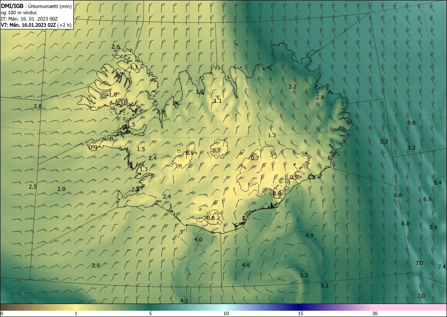447x317 pixels.
Task: Click the "og 100 m vindur." legend line
Action: point(19,13)
